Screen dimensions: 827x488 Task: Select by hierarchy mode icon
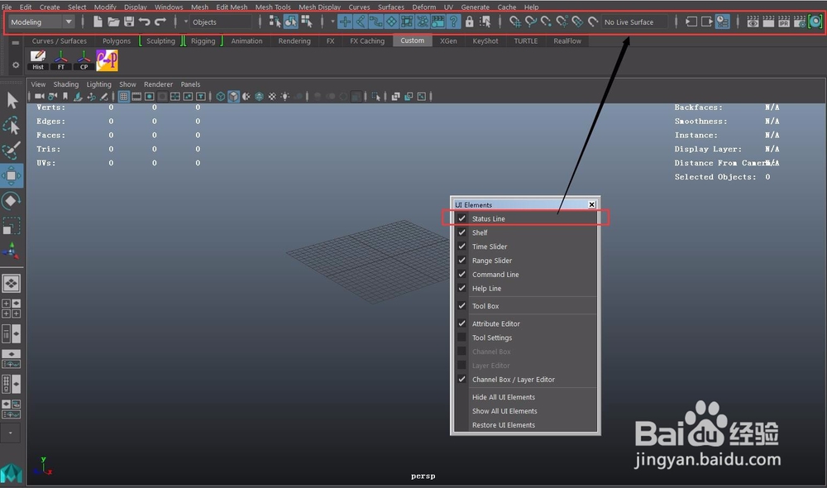(x=275, y=22)
